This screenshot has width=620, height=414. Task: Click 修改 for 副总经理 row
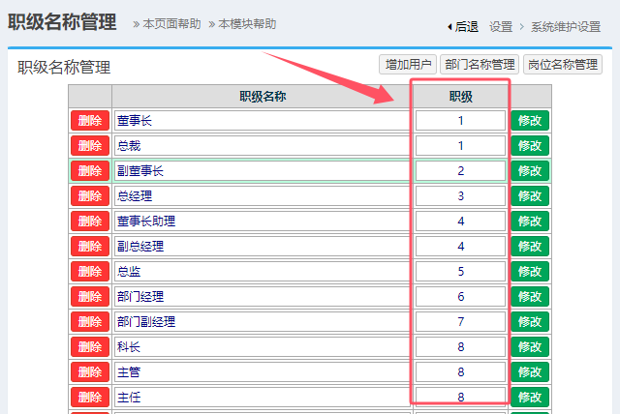tap(530, 247)
